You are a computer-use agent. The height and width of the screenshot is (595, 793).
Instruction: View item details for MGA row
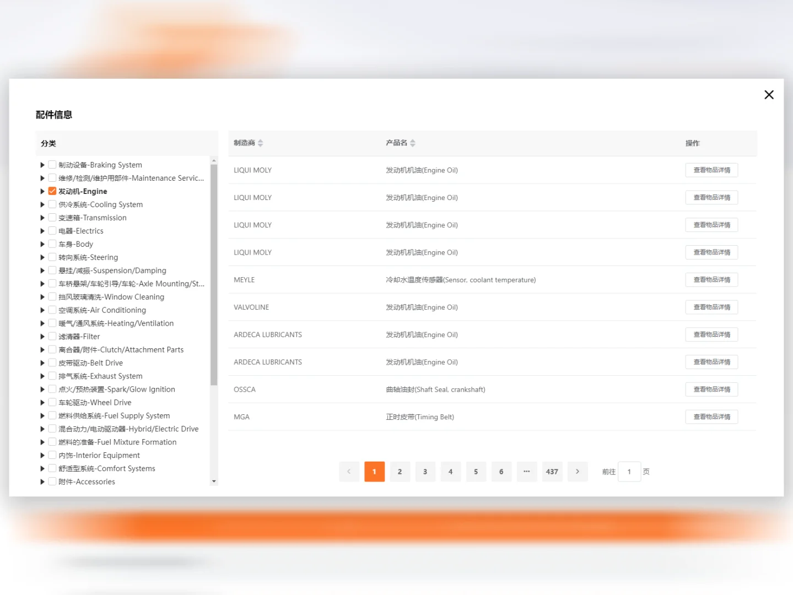point(711,417)
